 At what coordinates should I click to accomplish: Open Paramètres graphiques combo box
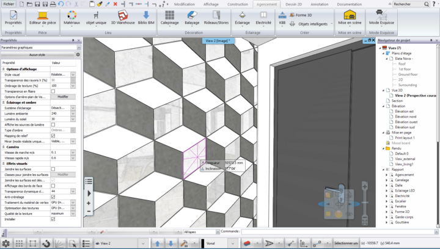(x=41, y=48)
